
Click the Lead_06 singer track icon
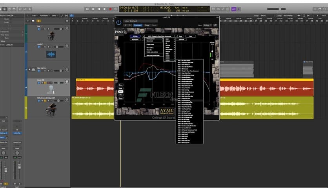[51, 90]
